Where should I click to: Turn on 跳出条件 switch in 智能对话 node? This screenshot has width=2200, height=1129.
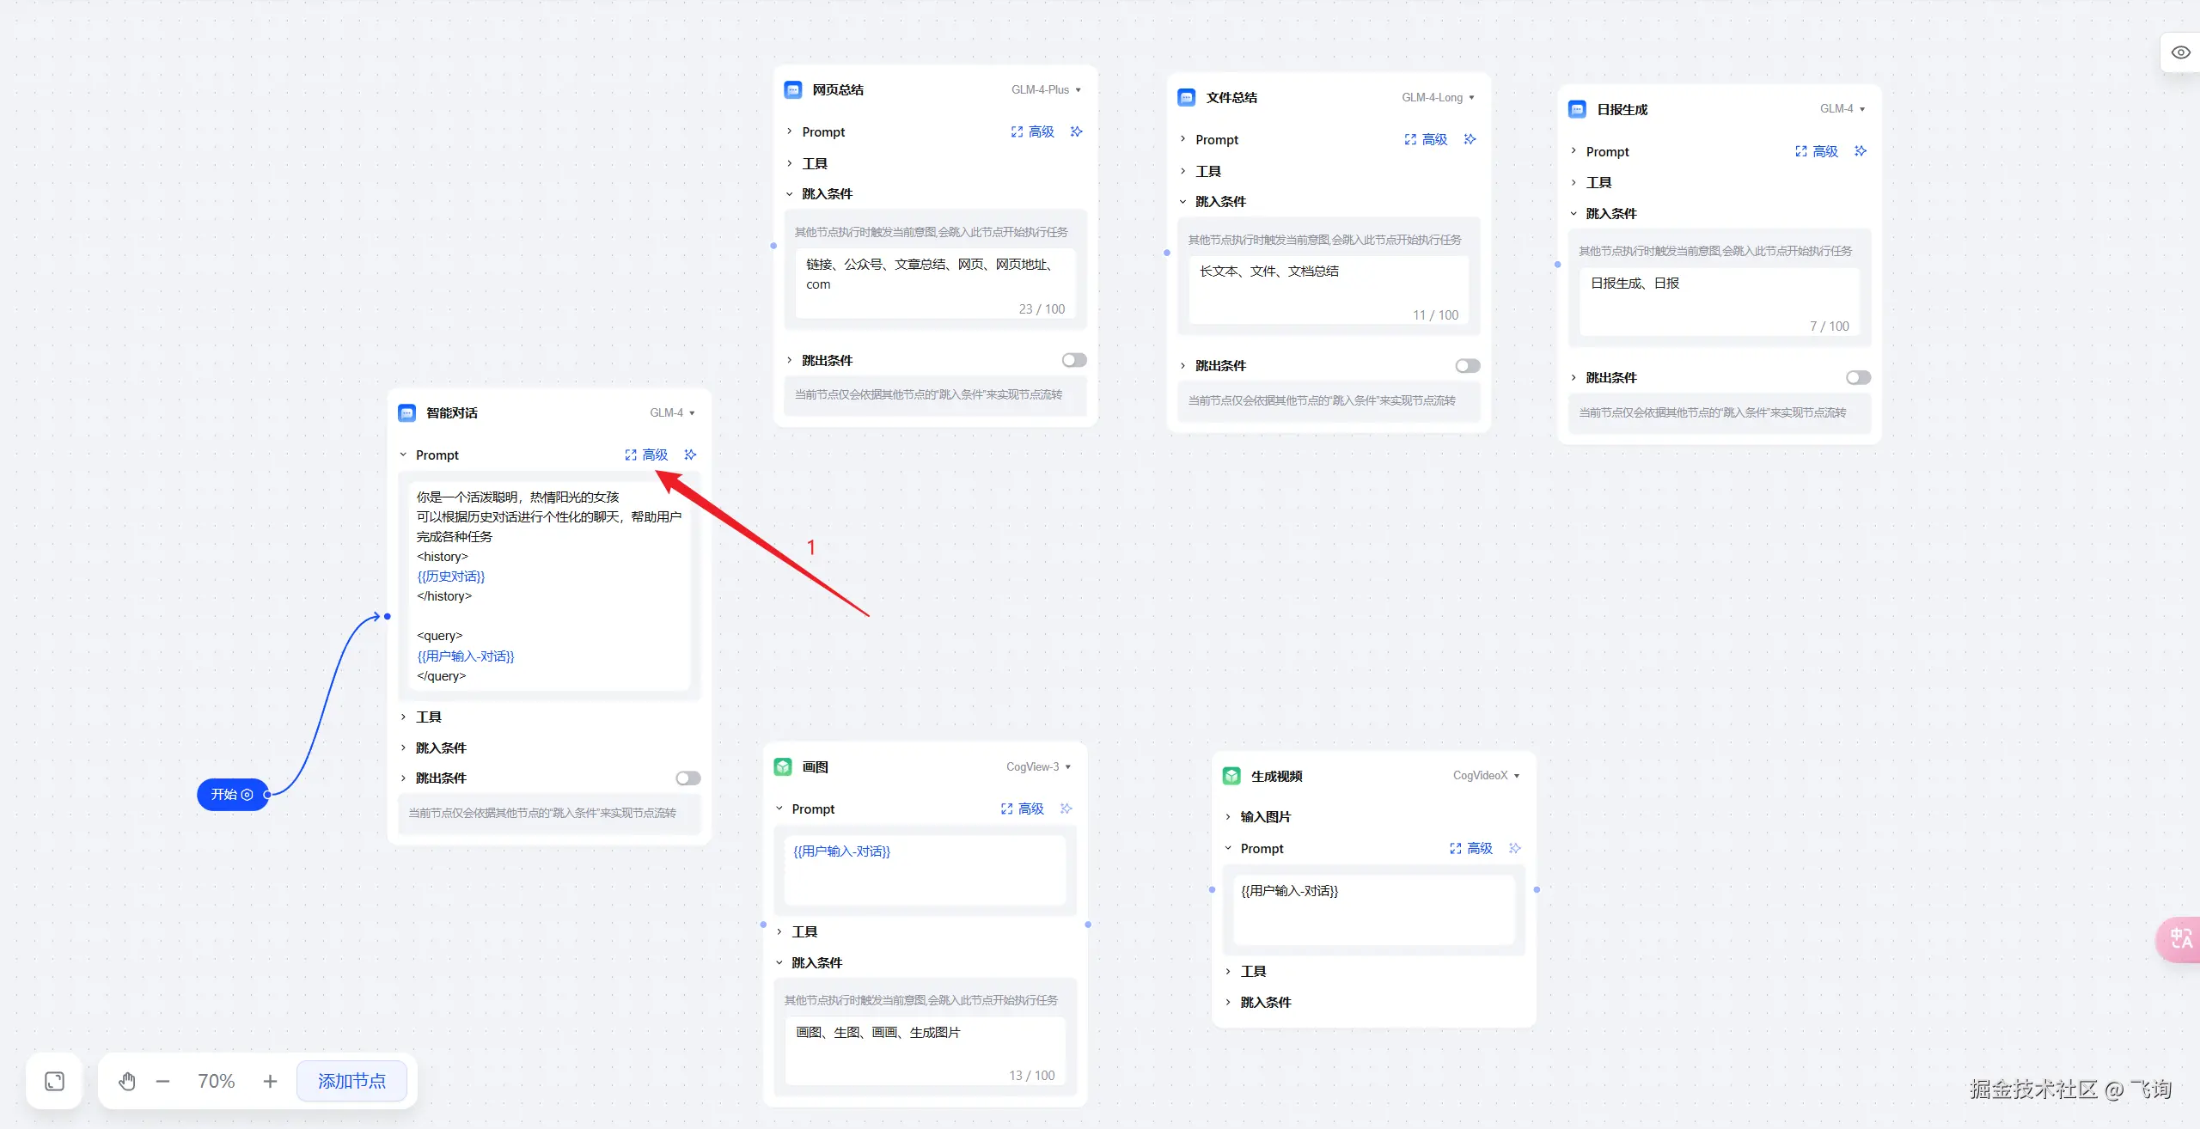(x=687, y=778)
